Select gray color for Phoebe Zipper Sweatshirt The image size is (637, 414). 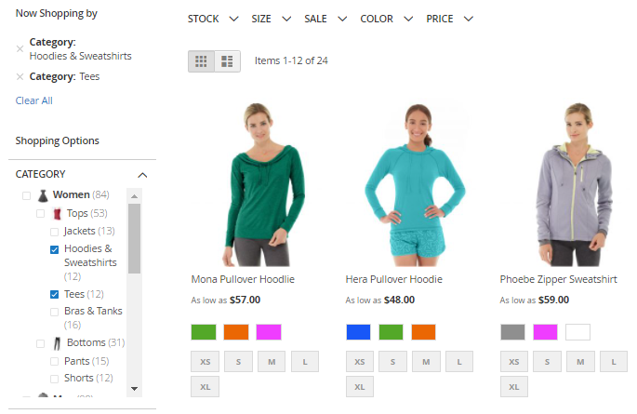[x=512, y=332]
